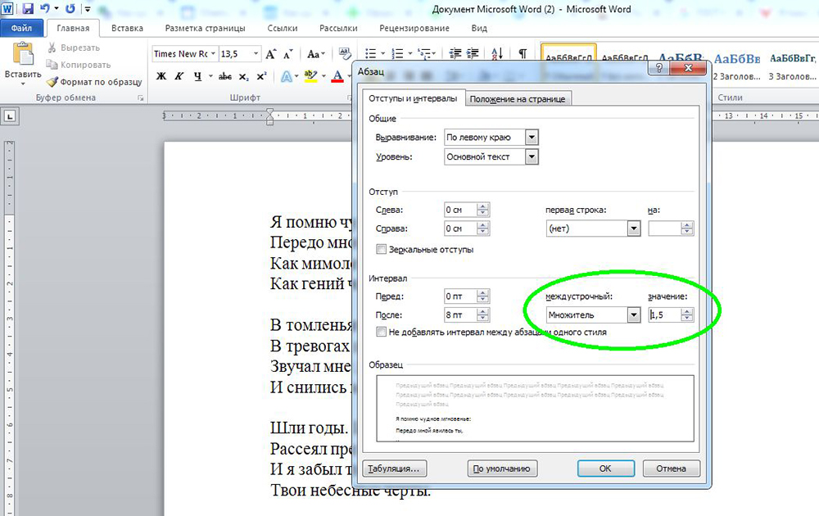
Task: Clear formatting with eraser icon
Action: 345,53
